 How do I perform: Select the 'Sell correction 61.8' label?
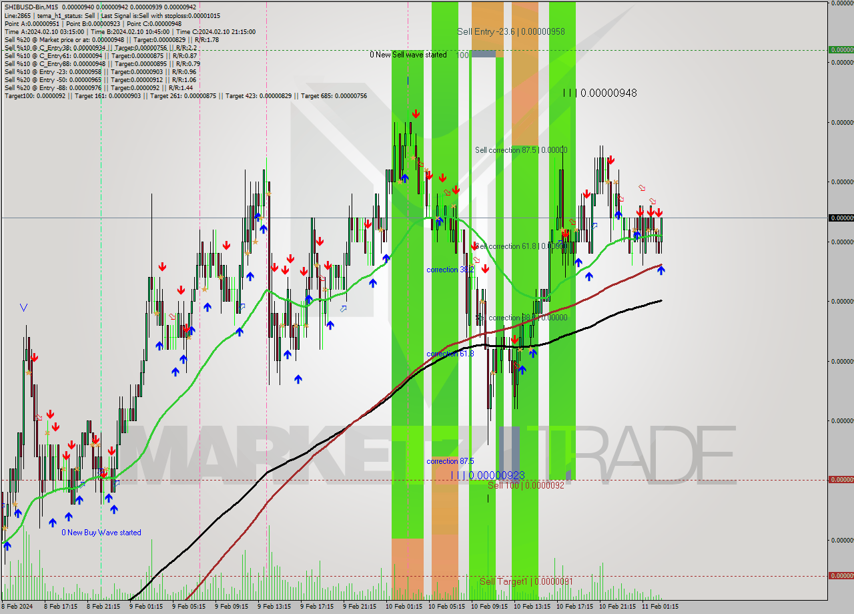(x=521, y=246)
